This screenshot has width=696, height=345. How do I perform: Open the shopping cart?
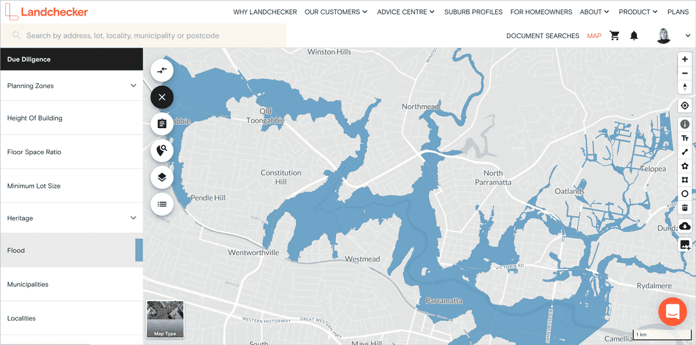[615, 35]
